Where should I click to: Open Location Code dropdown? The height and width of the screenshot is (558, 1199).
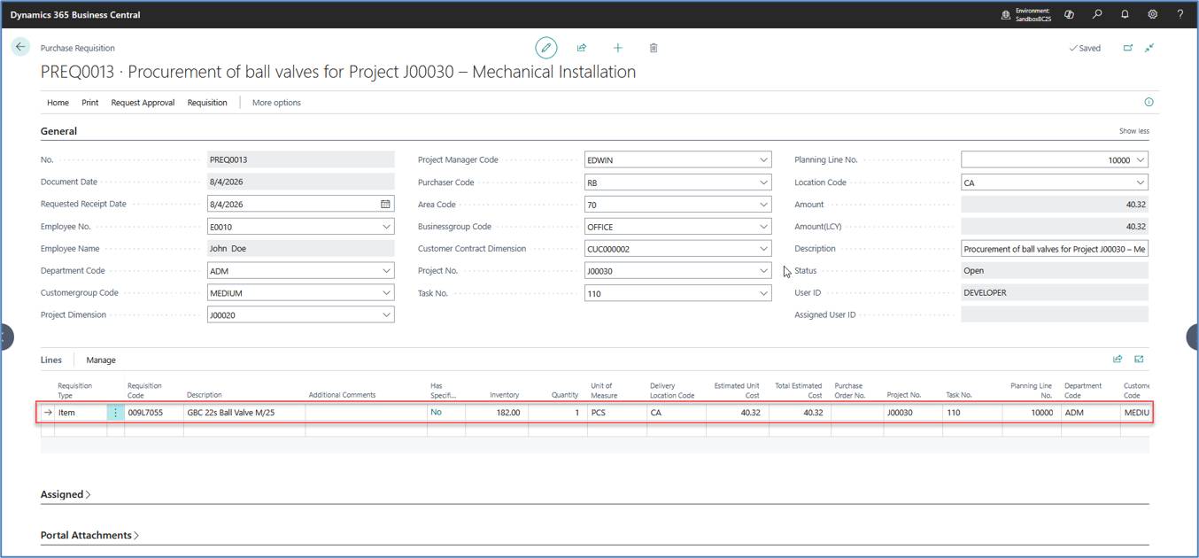coord(1141,182)
